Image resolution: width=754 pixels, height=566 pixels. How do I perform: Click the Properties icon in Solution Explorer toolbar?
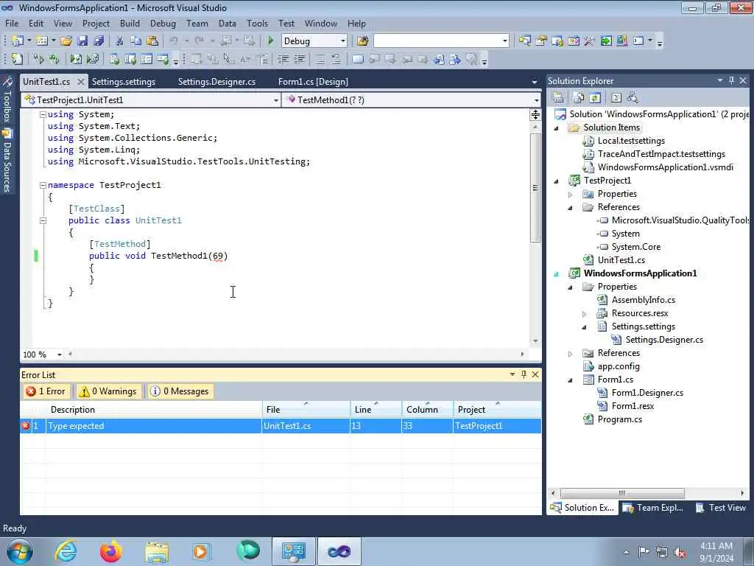[558, 98]
